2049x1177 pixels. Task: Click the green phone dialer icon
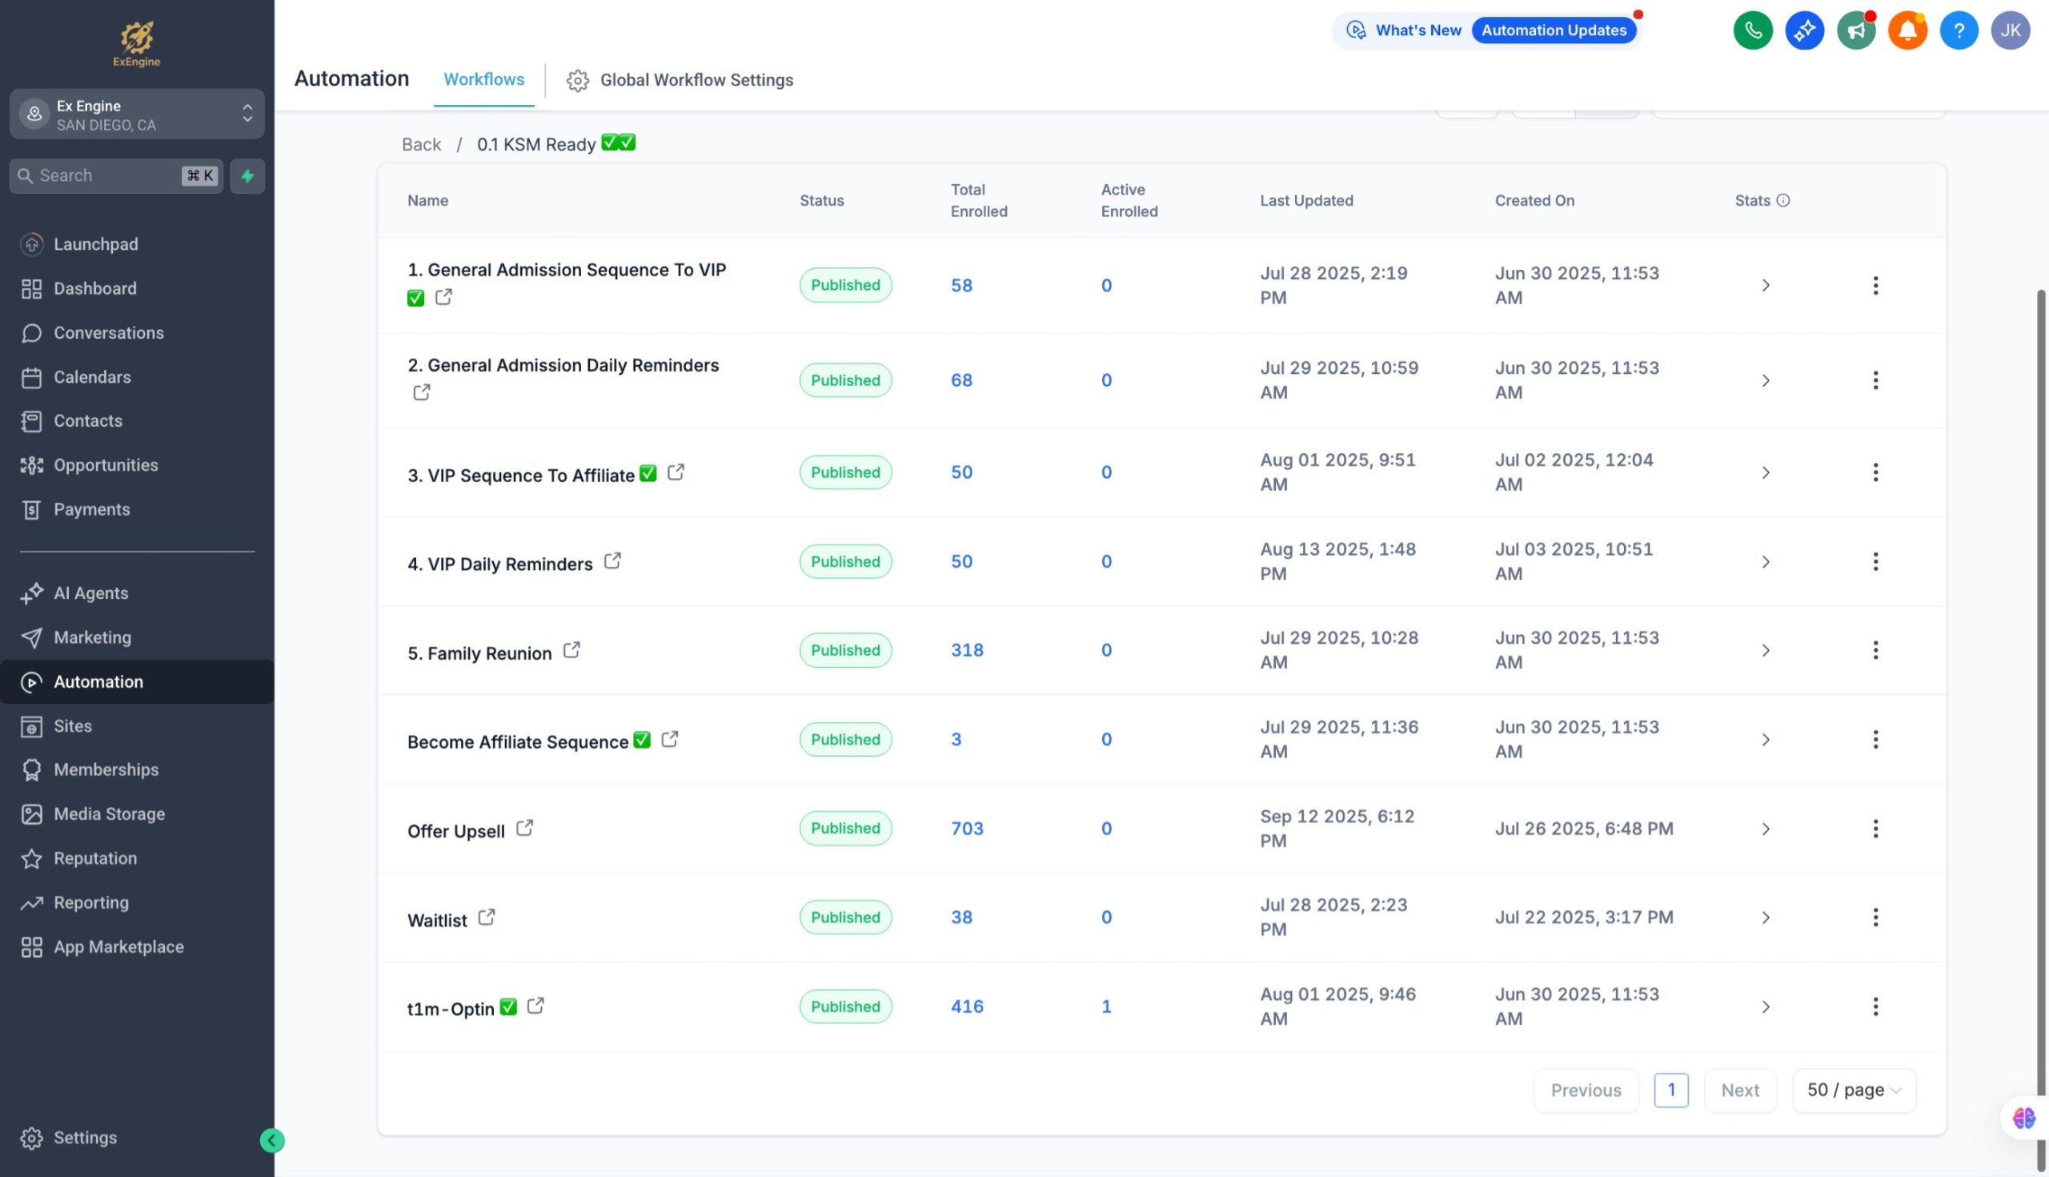coord(1753,30)
